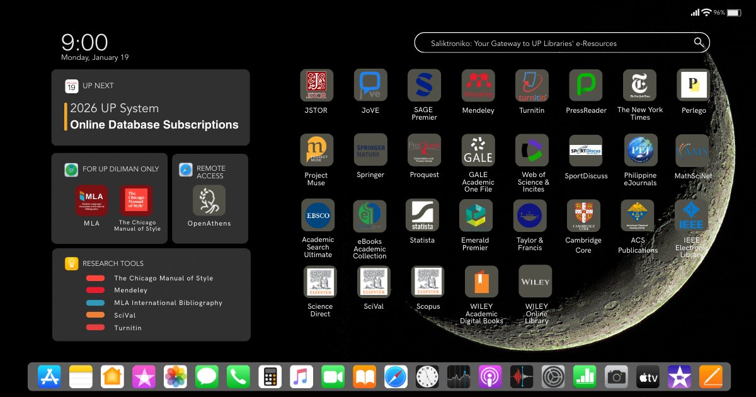
Task: Launch the JoVE app icon
Action: [x=370, y=85]
